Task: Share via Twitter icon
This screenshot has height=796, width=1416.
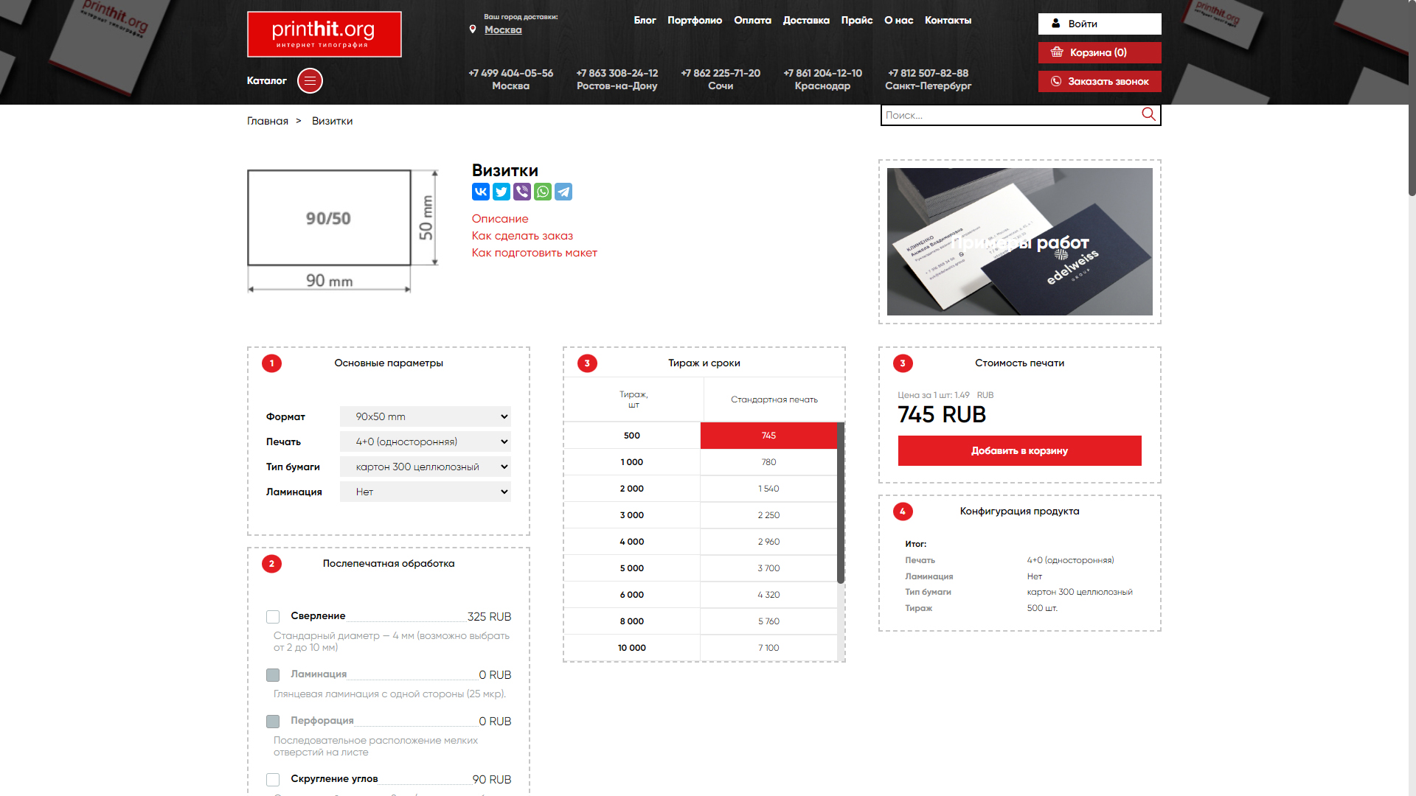Action: 502,192
